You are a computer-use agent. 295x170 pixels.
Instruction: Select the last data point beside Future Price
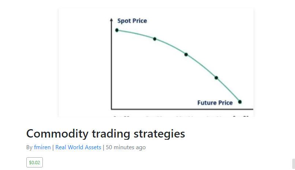click(x=240, y=102)
